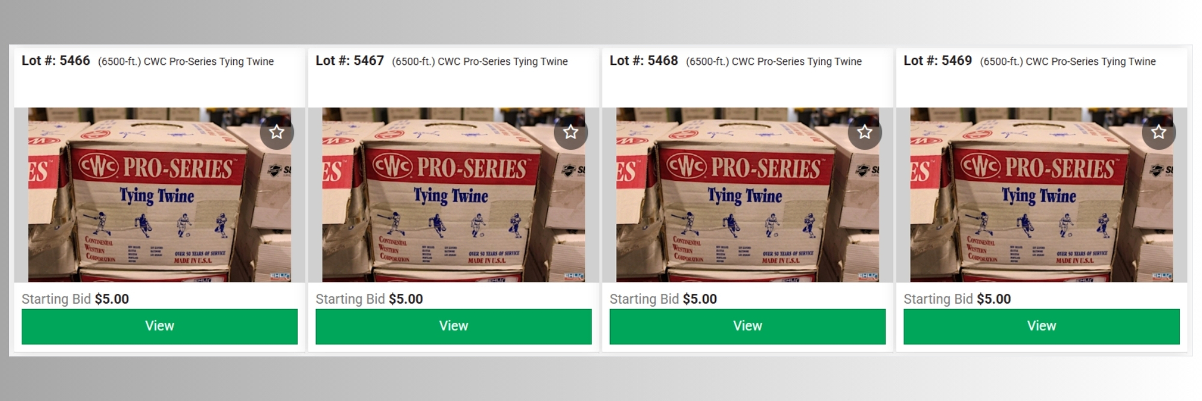Image resolution: width=1202 pixels, height=401 pixels.
Task: Open the Lot 5466 twine box photo
Action: [x=159, y=195]
